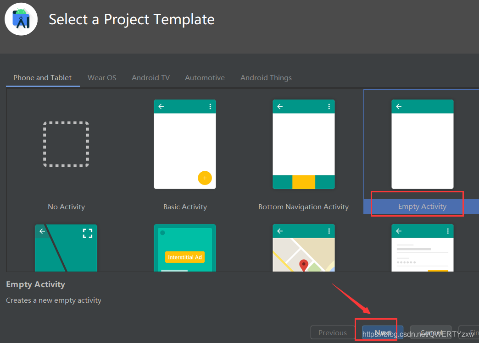Click the red map pin in Maps template
The image size is (479, 343).
click(304, 265)
